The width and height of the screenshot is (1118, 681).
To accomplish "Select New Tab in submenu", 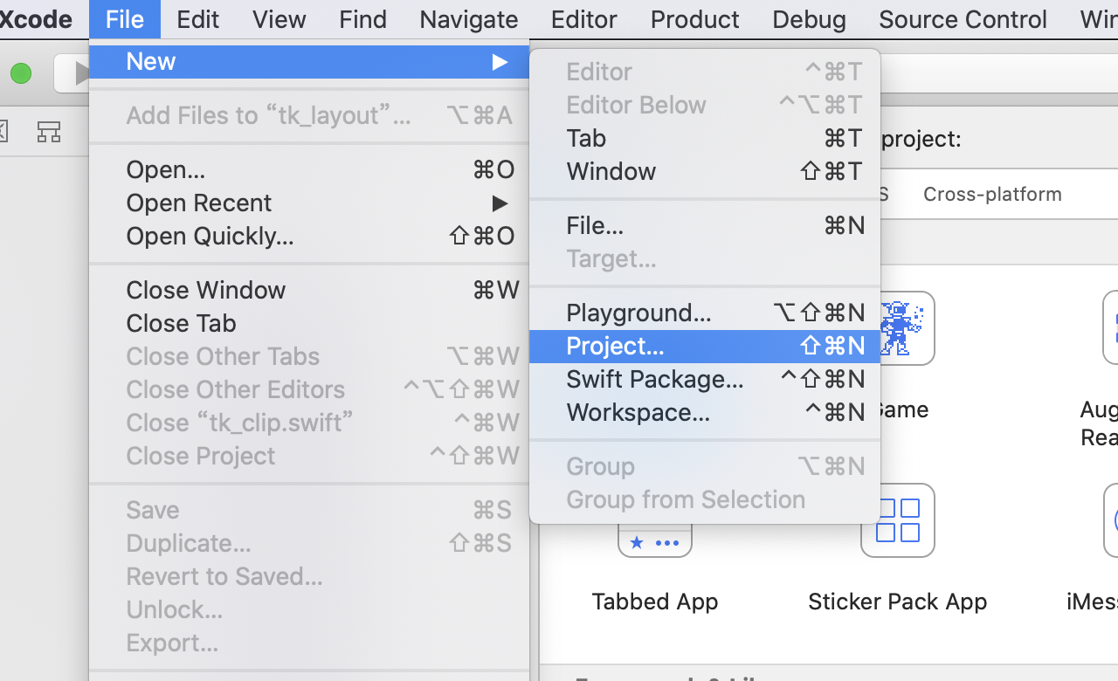I will tap(705, 139).
